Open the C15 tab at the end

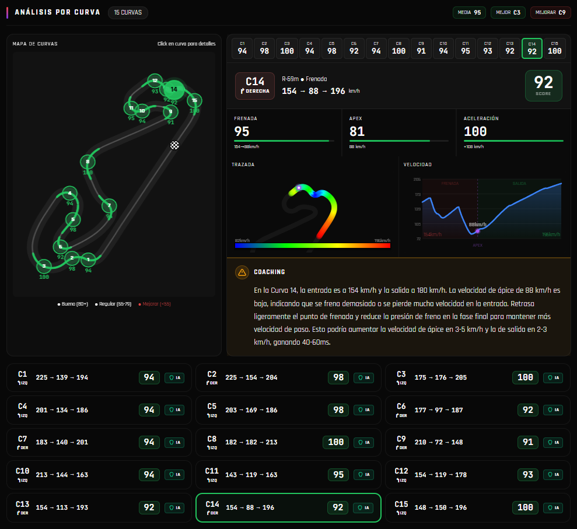tap(555, 48)
